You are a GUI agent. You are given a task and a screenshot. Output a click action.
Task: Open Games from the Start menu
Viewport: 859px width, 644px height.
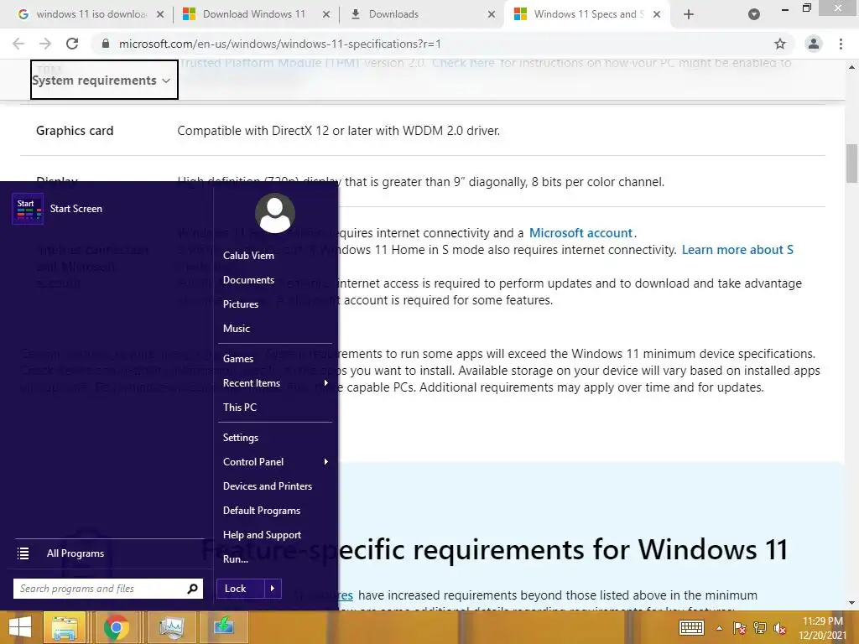(x=237, y=359)
